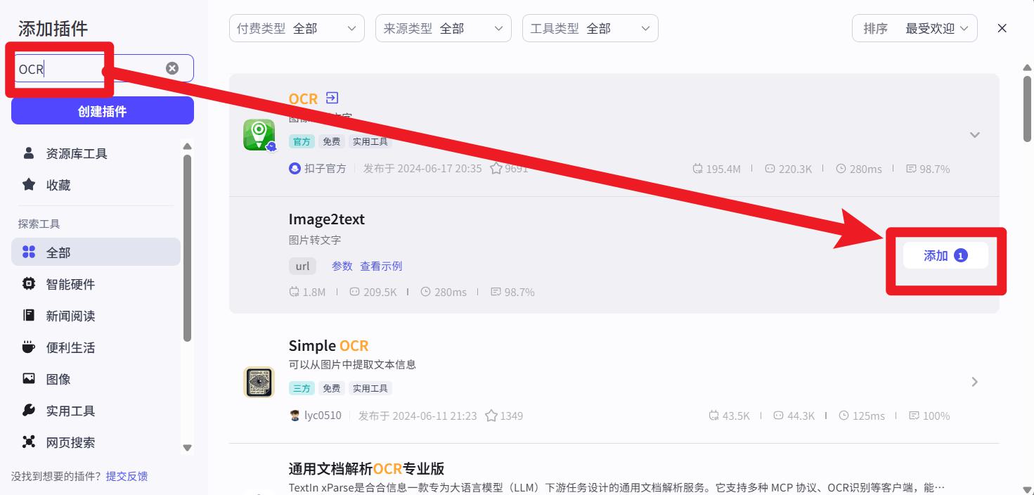Open the 来源类型 dropdown
1034x495 pixels.
point(444,28)
